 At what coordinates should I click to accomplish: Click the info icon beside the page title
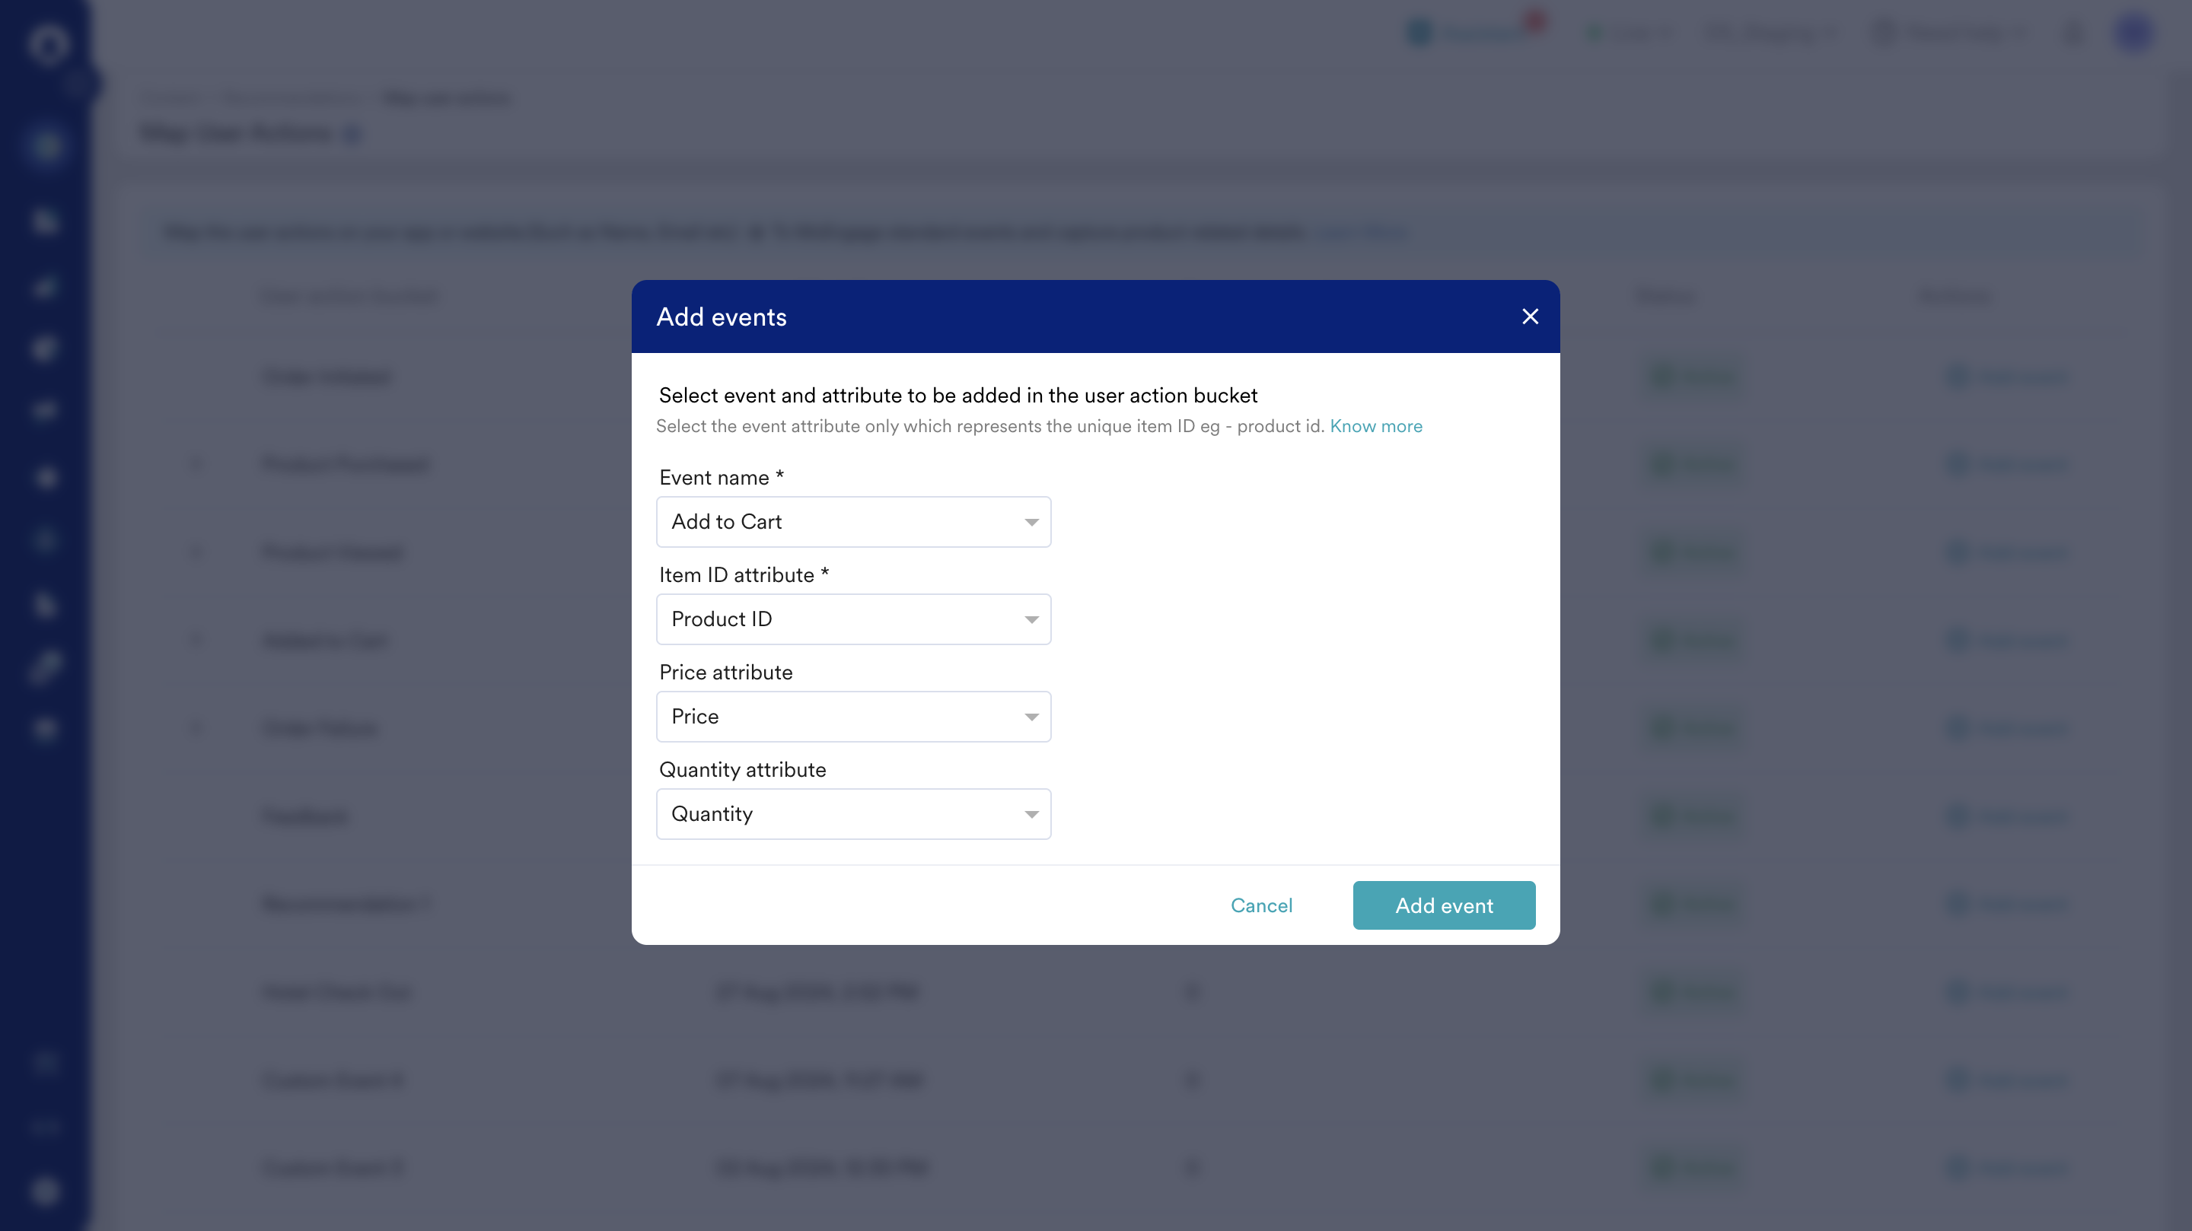pos(352,135)
